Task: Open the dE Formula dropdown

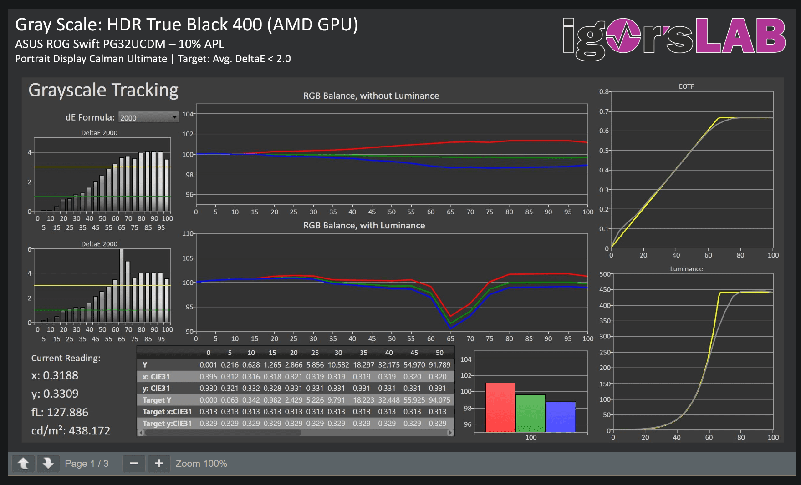Action: [x=148, y=117]
